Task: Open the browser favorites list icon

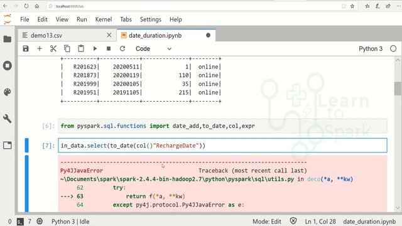Action: [367, 6]
